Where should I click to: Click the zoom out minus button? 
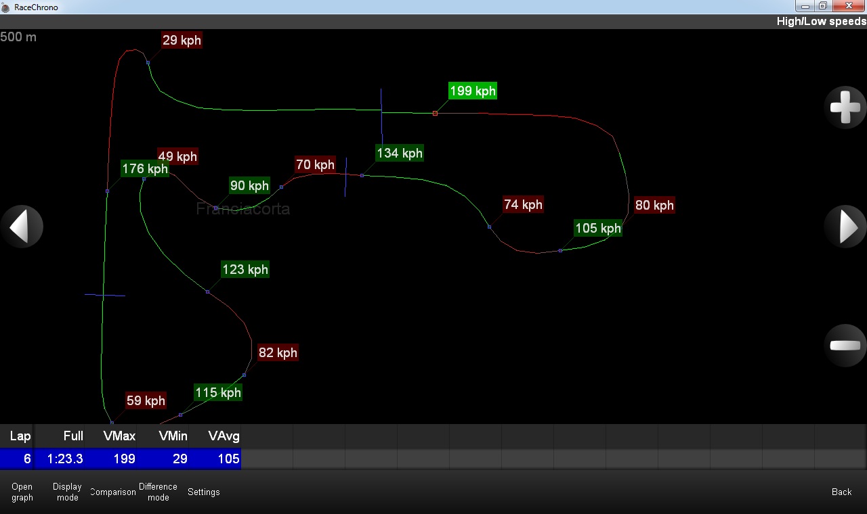(x=845, y=346)
